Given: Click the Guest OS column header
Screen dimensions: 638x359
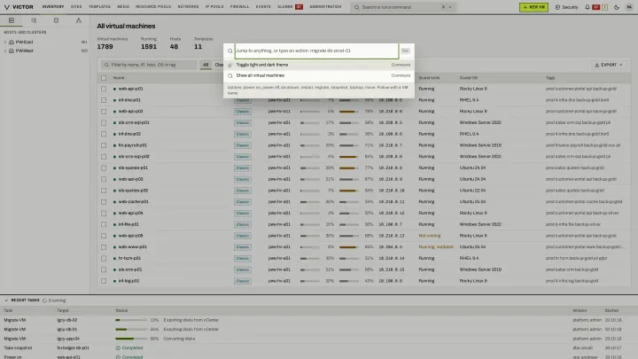Looking at the screenshot, I should [x=469, y=78].
